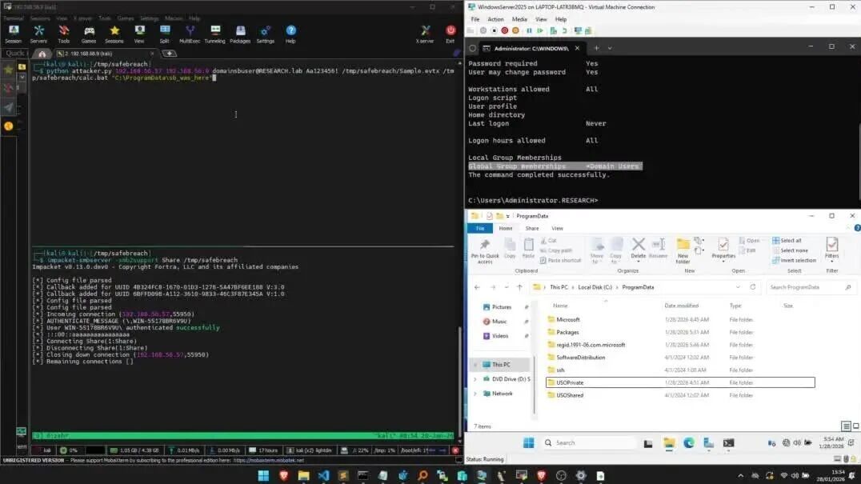Click the Delete button in Explorer ribbon

point(638,249)
